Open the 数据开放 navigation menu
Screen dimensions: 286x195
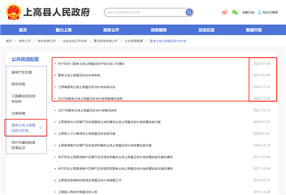254,30
